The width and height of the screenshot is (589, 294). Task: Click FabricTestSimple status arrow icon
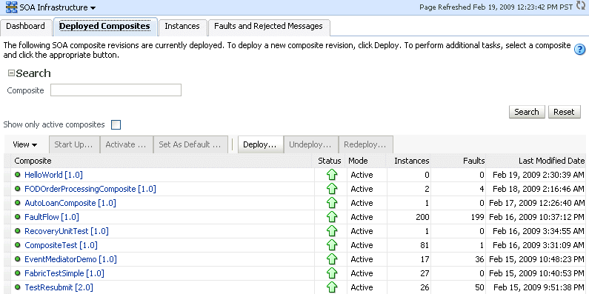tap(332, 273)
